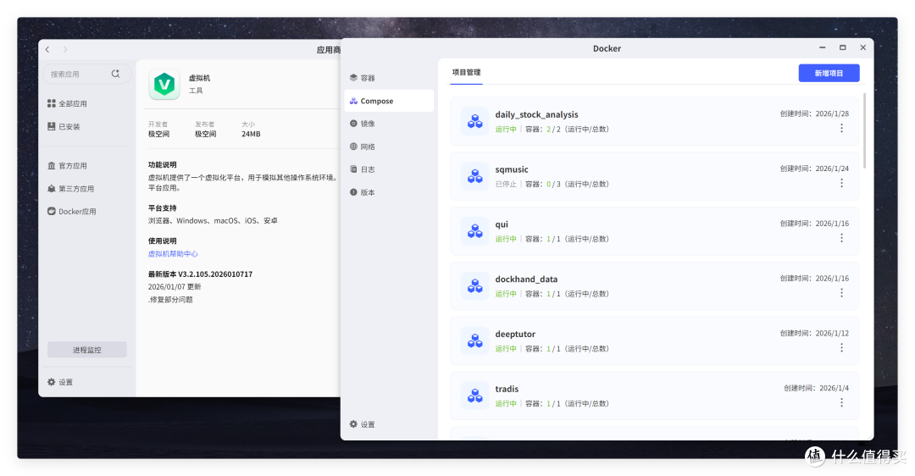This screenshot has height=476, width=915.
Task: Click the tradis project icon
Action: [x=475, y=396]
